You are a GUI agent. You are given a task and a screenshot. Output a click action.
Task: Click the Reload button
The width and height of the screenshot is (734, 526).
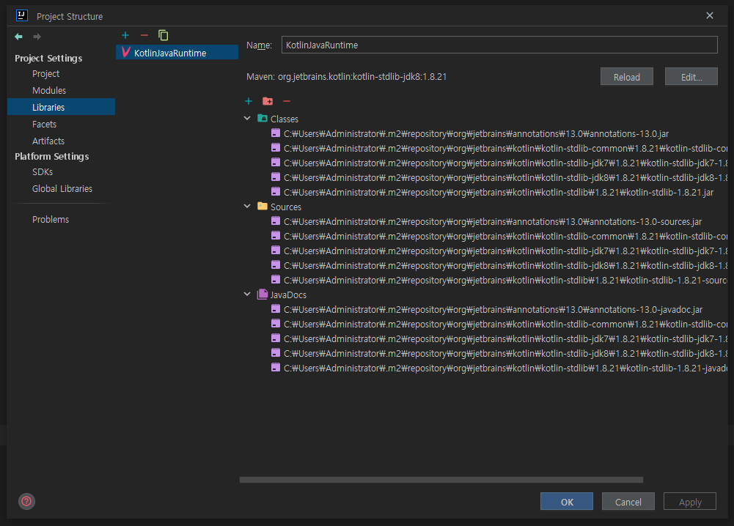coord(626,77)
